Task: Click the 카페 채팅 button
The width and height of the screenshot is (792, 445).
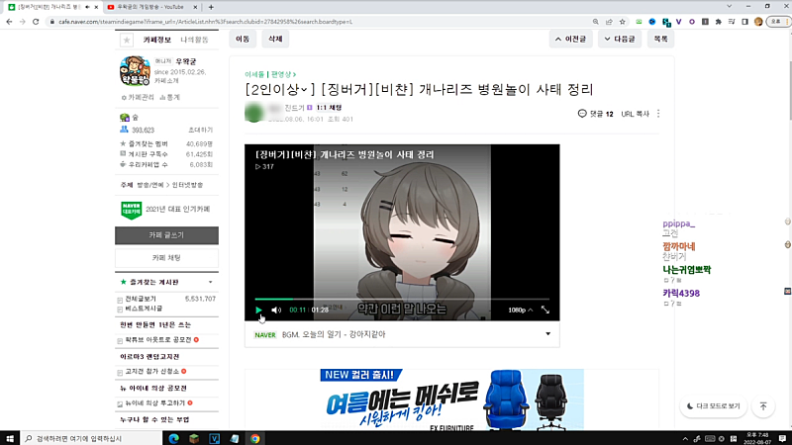Action: tap(166, 258)
